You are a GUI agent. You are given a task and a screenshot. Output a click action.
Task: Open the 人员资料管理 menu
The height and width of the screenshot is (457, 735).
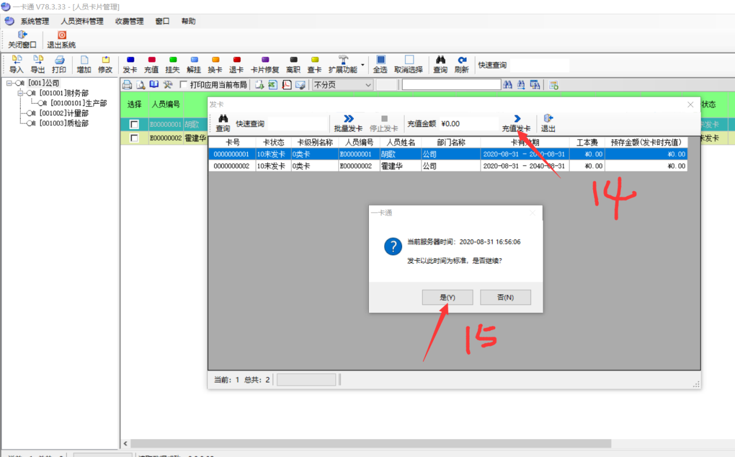point(82,21)
